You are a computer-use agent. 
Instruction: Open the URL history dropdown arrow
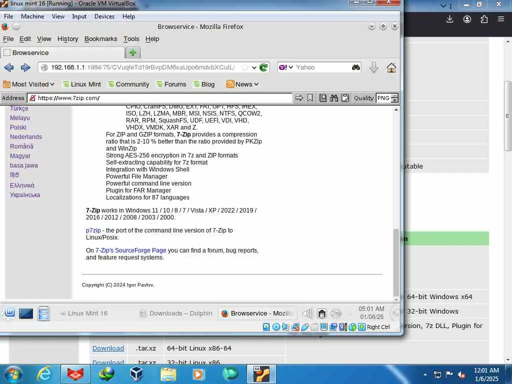254,67
